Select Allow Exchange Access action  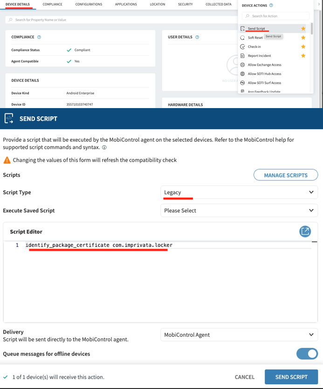[264, 65]
